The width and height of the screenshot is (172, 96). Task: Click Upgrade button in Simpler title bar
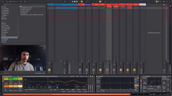(x=72, y=77)
